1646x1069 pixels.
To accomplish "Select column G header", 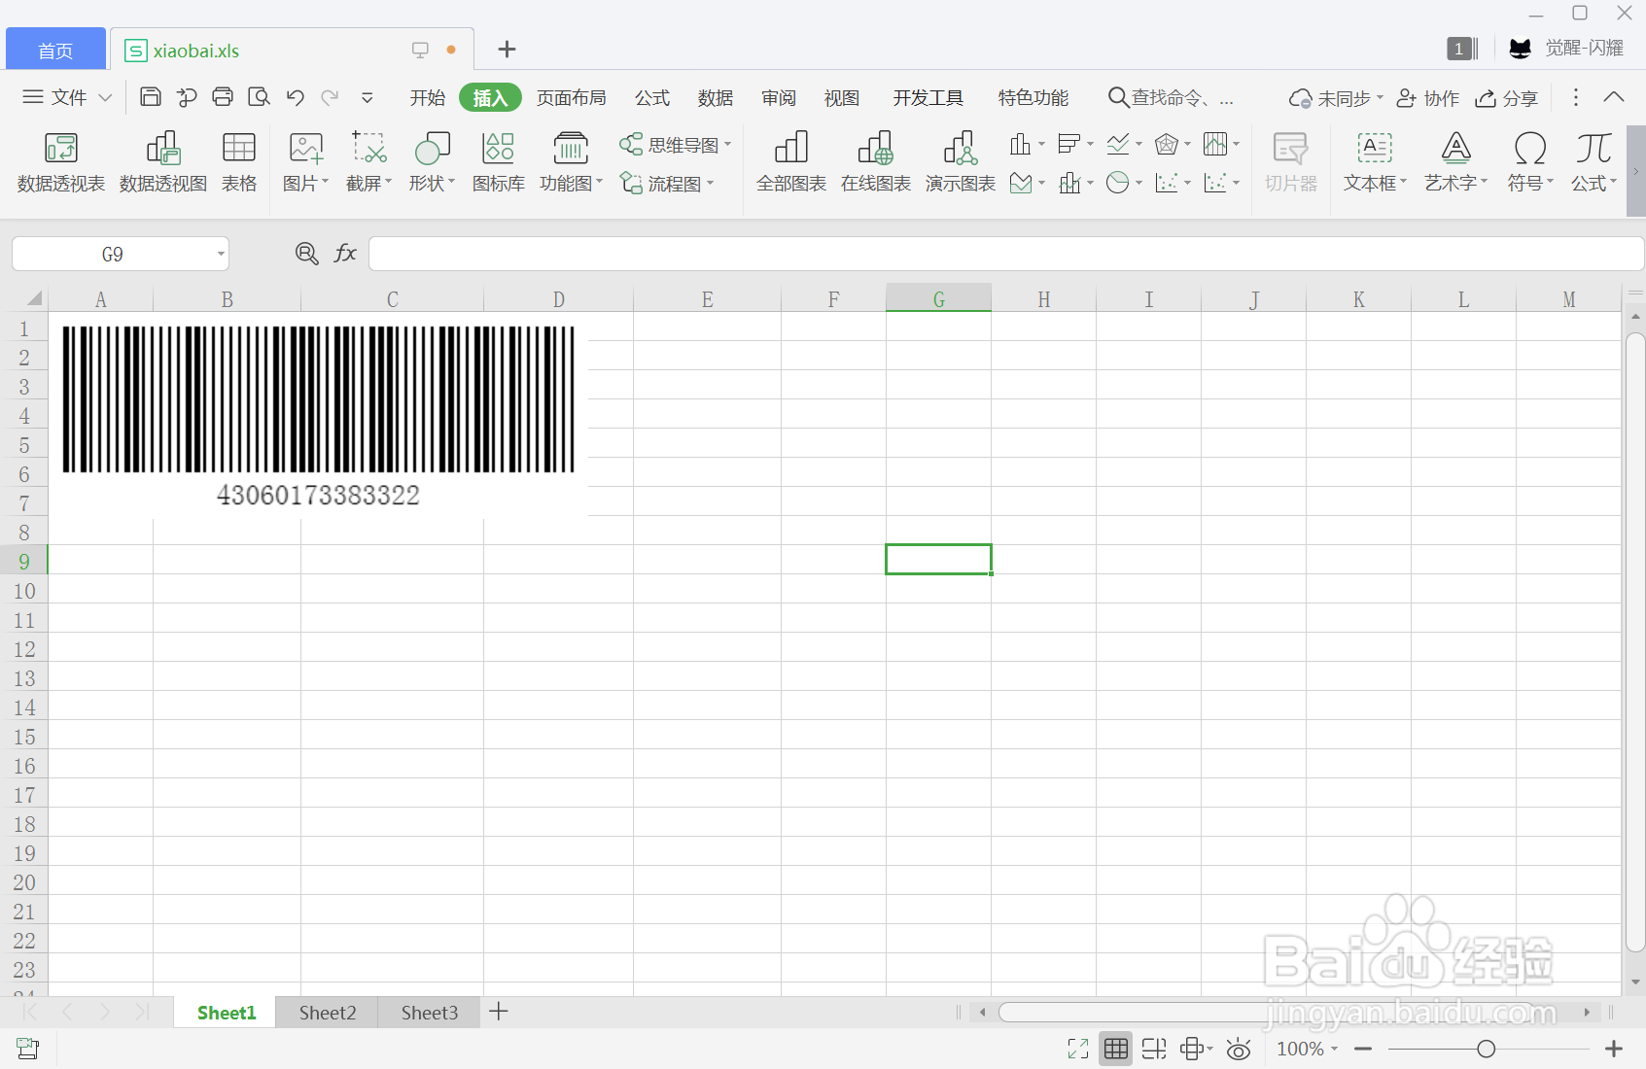I will click(x=939, y=298).
